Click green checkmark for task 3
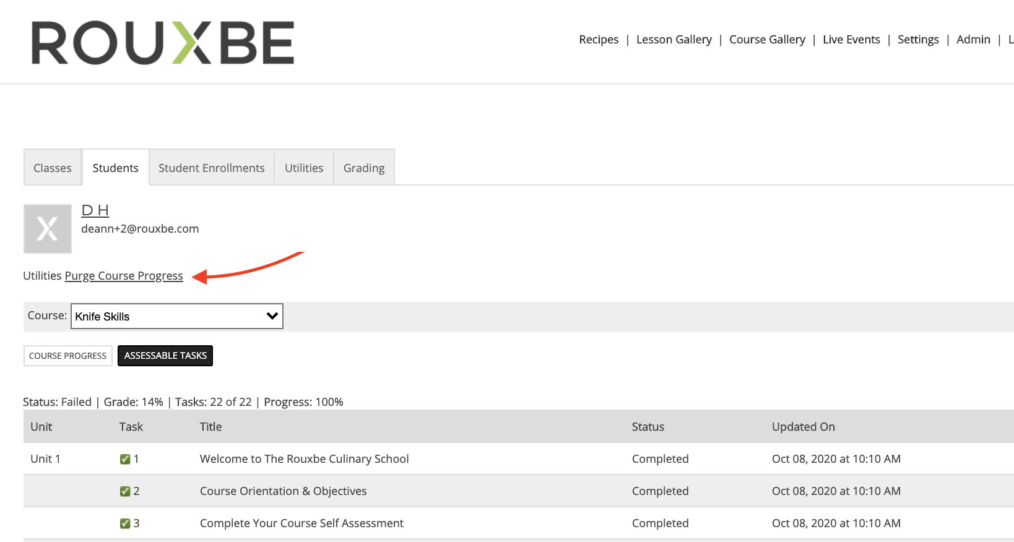 pos(125,523)
